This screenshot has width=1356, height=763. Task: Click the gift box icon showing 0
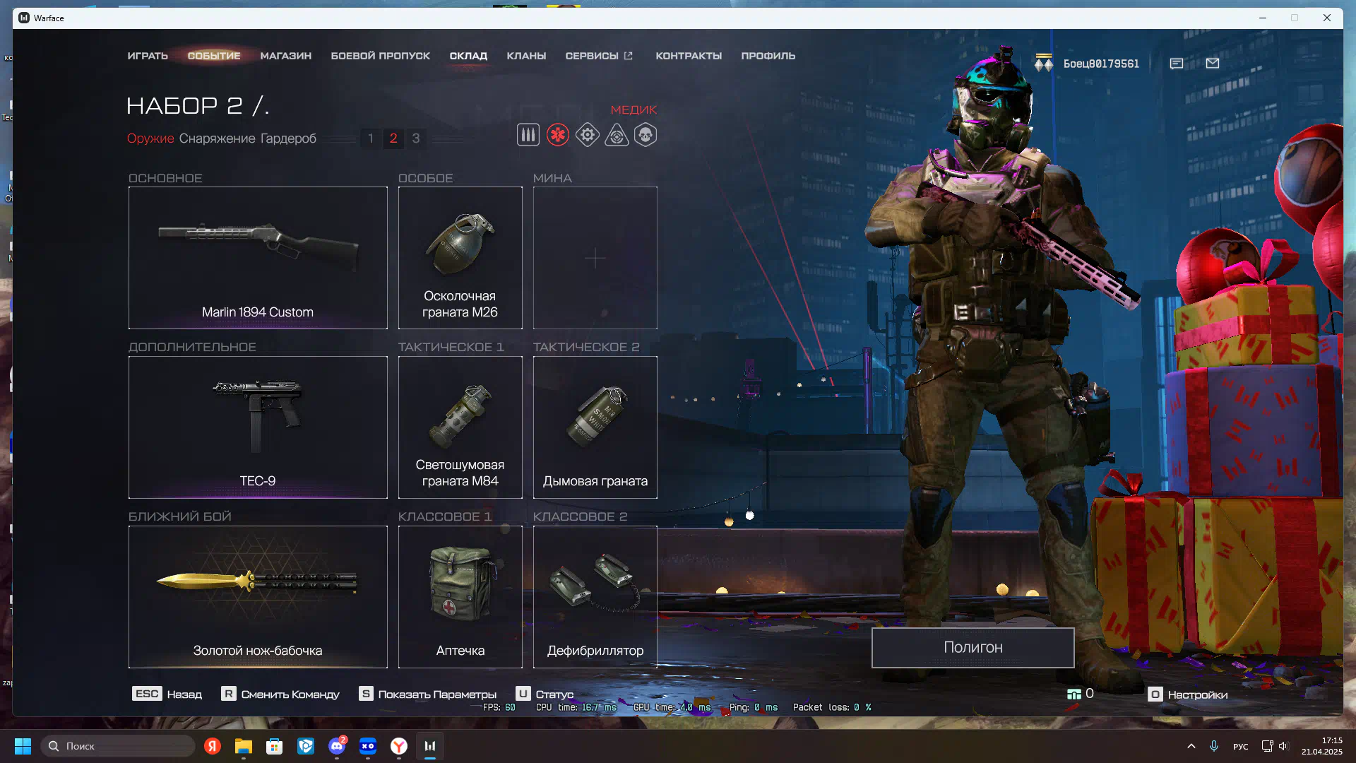(x=1074, y=694)
